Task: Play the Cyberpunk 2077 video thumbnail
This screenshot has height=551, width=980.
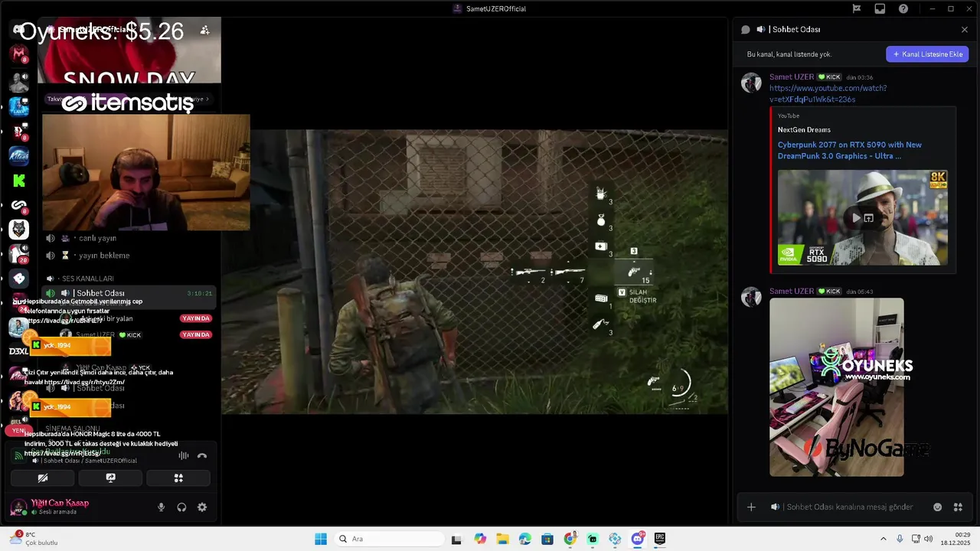Action: click(x=856, y=218)
